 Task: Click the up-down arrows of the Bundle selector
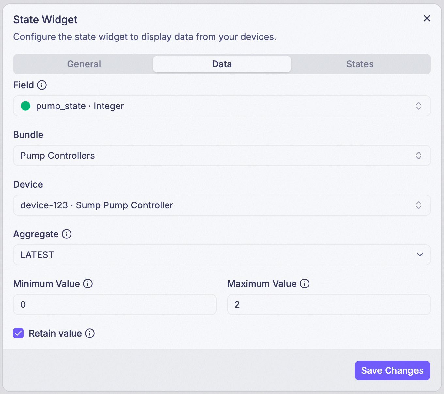click(419, 156)
